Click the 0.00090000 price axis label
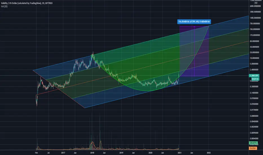The image size is (263, 155). 254,133
